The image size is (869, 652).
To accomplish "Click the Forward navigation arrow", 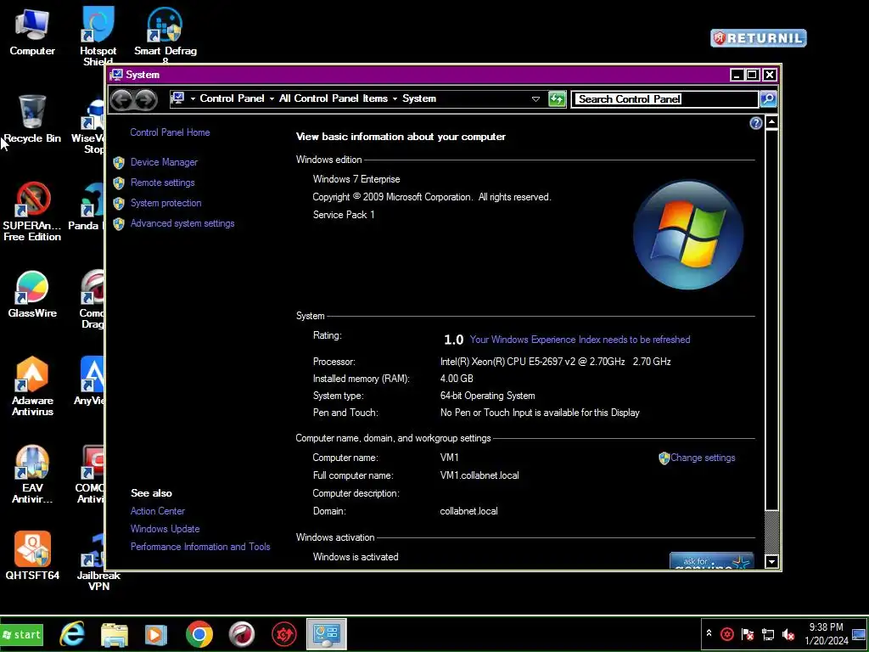I will (146, 99).
